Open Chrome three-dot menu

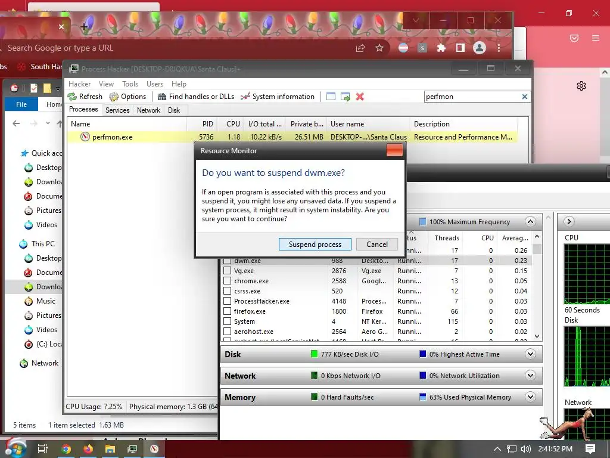click(x=499, y=48)
